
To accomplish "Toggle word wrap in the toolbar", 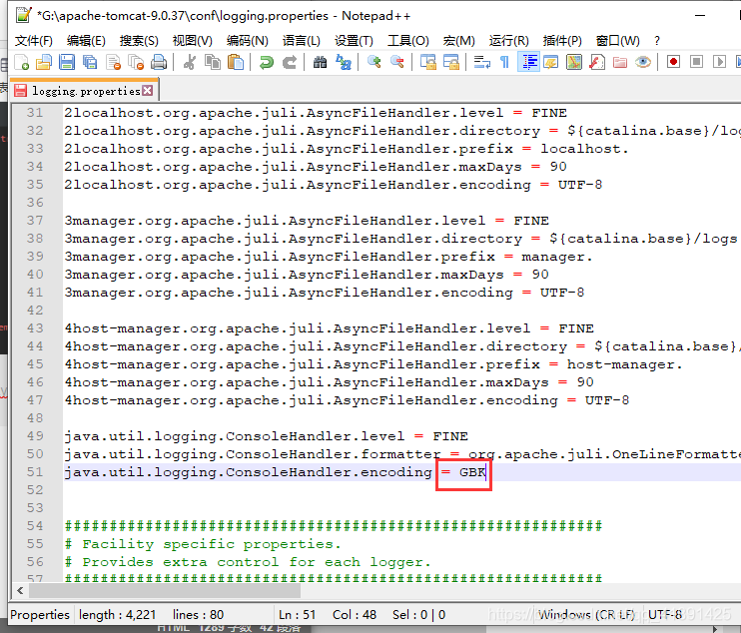I will click(481, 62).
